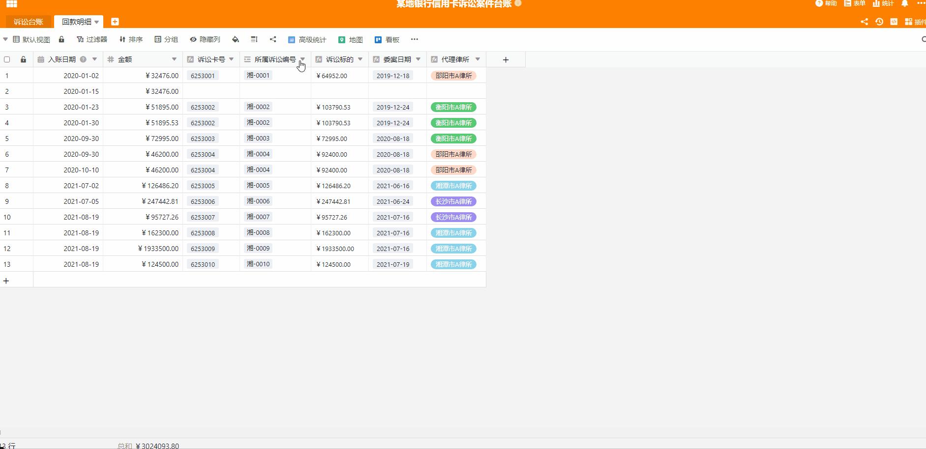This screenshot has height=449, width=926.
Task: Select amount ¥1933500.00 in 金额 column
Action: click(x=143, y=248)
